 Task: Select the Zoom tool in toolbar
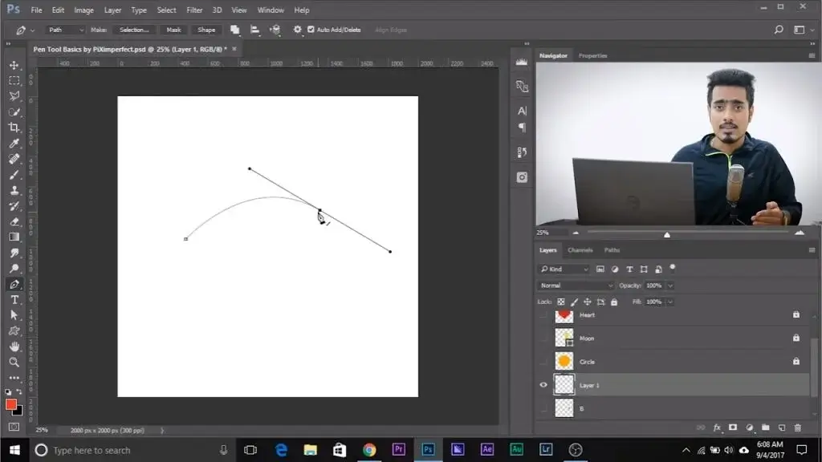tap(14, 362)
